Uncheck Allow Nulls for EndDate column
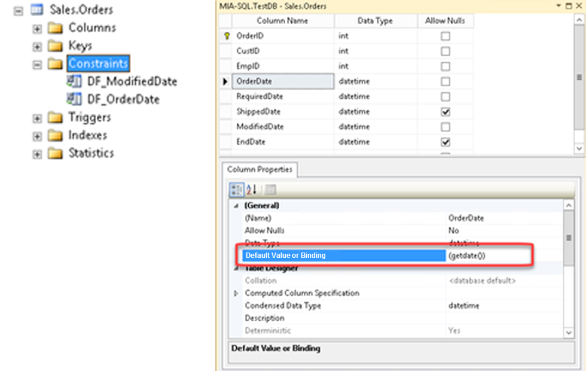The image size is (586, 371). [445, 142]
